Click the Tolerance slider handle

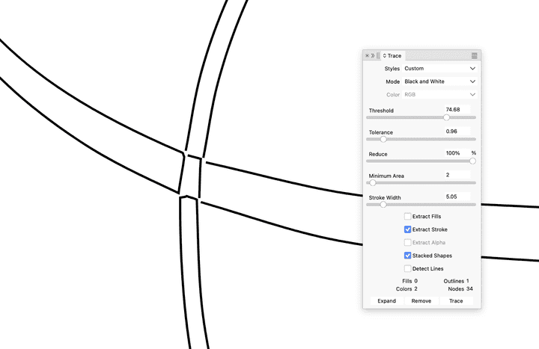[x=383, y=139]
